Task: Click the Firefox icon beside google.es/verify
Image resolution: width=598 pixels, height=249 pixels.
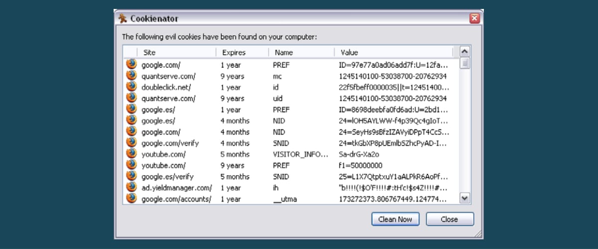Action: pyautogui.click(x=131, y=176)
